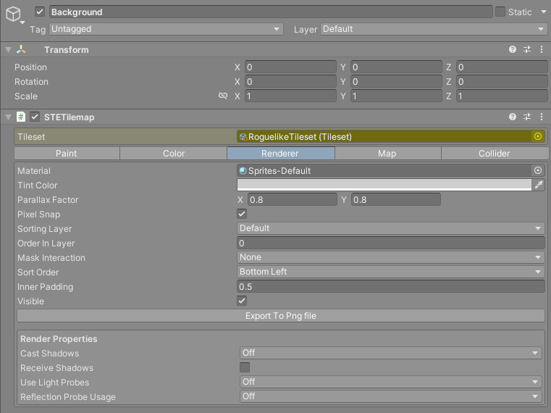Click the Render Properties heading

59,339
